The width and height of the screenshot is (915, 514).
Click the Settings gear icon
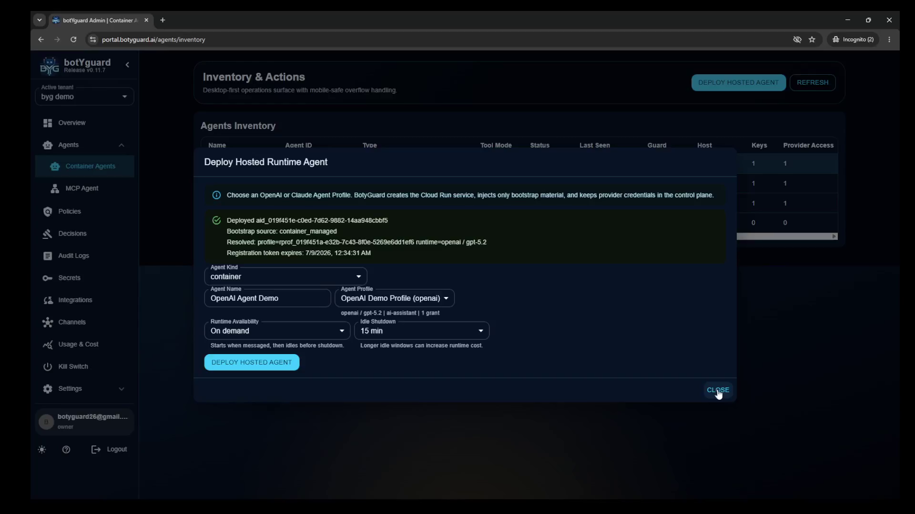[48, 389]
